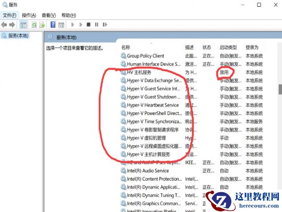Click the Stop service square icon

[88, 25]
